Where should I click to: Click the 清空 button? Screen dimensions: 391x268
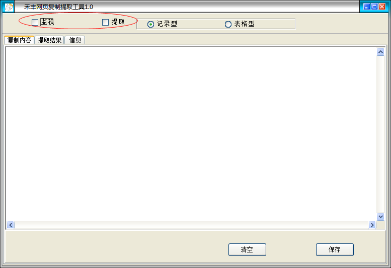tap(247, 249)
